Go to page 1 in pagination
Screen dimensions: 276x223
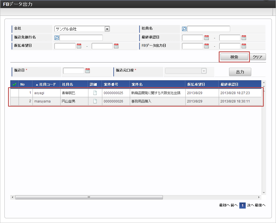242,206
